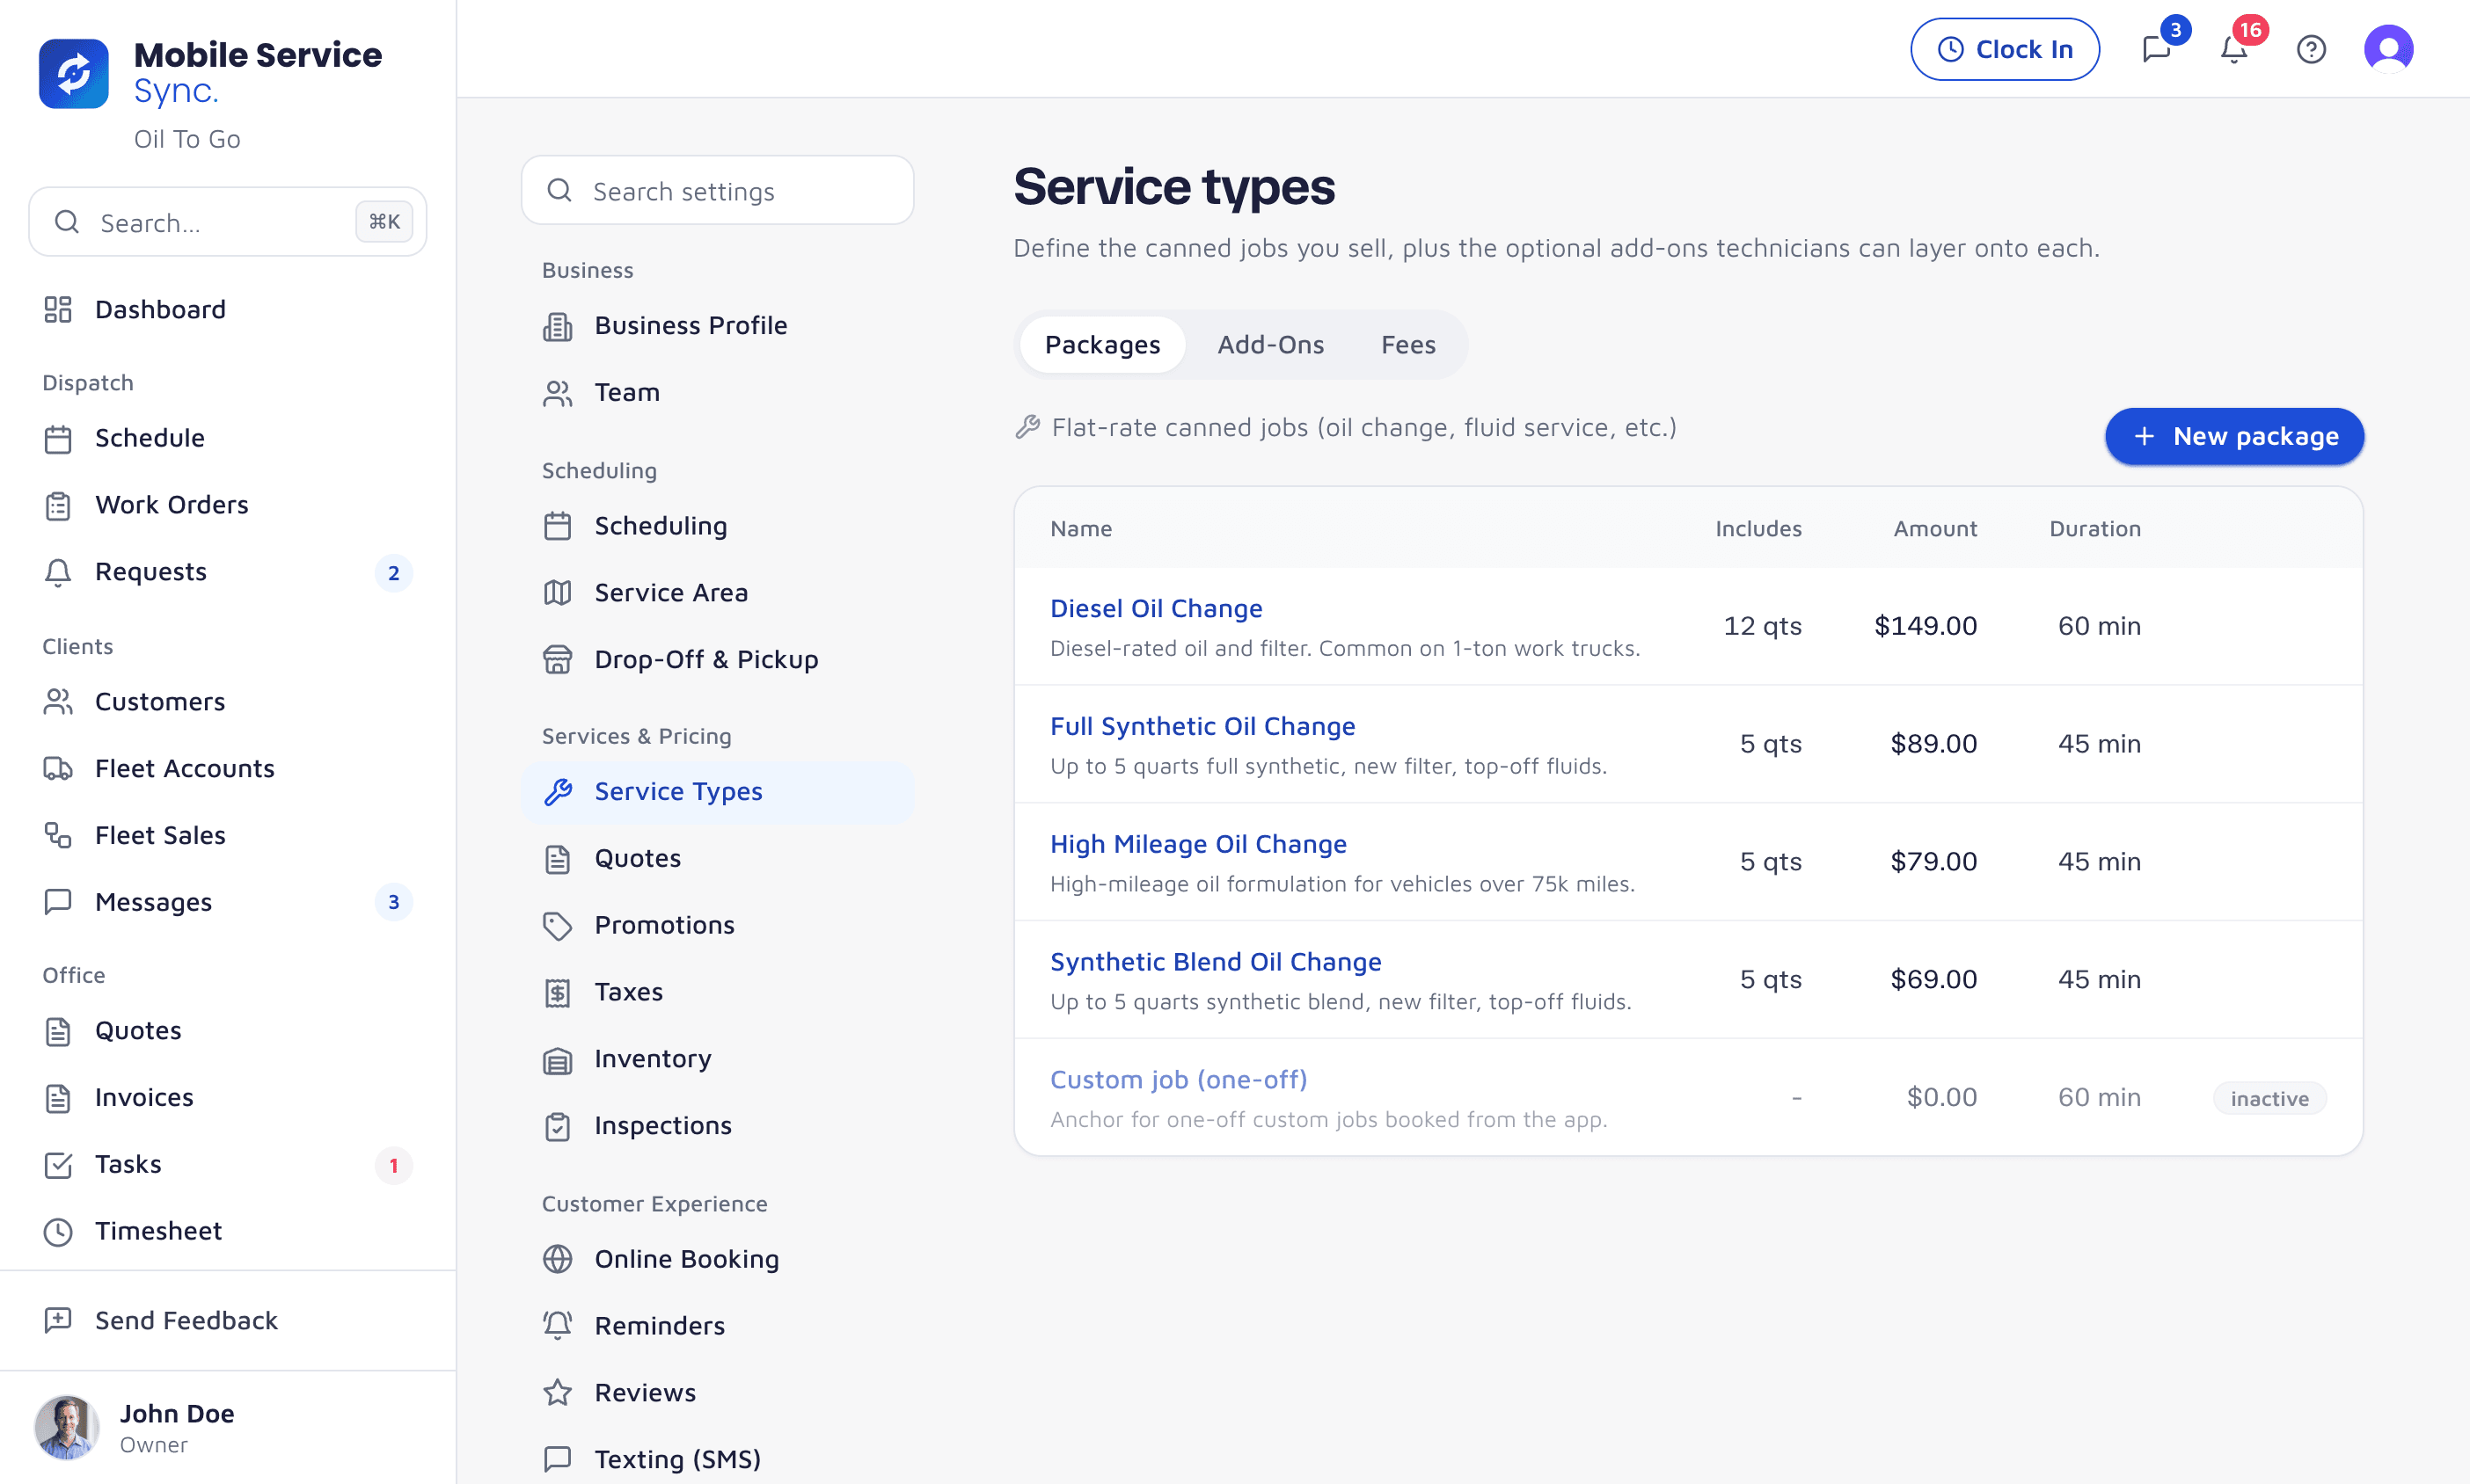Screen dimensions: 2470x1484
Task: Click the Clock In button
Action: [2005, 49]
